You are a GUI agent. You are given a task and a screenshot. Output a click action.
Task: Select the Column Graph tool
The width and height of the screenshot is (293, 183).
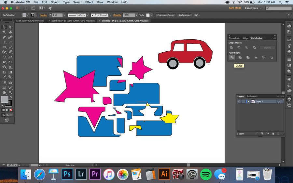pos(10,83)
